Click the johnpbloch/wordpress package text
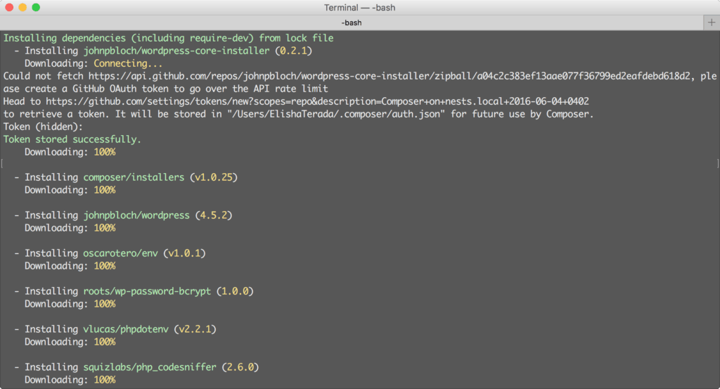This screenshot has width=720, height=389. point(136,215)
